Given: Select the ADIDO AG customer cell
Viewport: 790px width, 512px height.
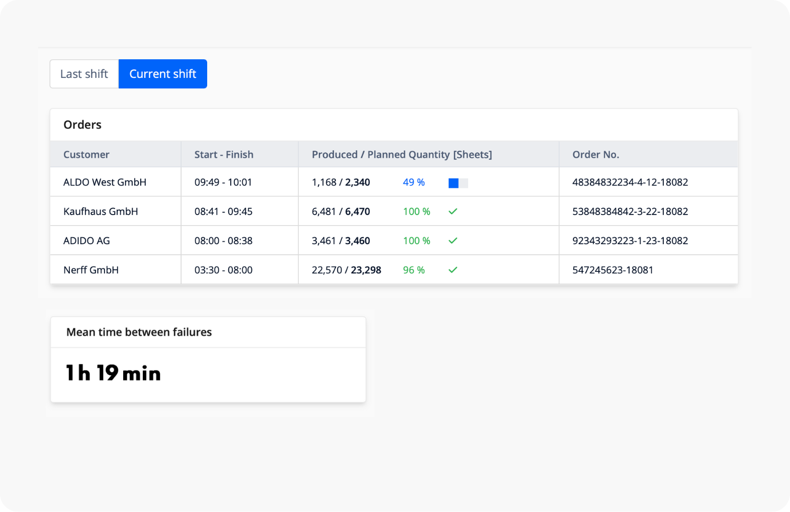Looking at the screenshot, I should point(86,241).
